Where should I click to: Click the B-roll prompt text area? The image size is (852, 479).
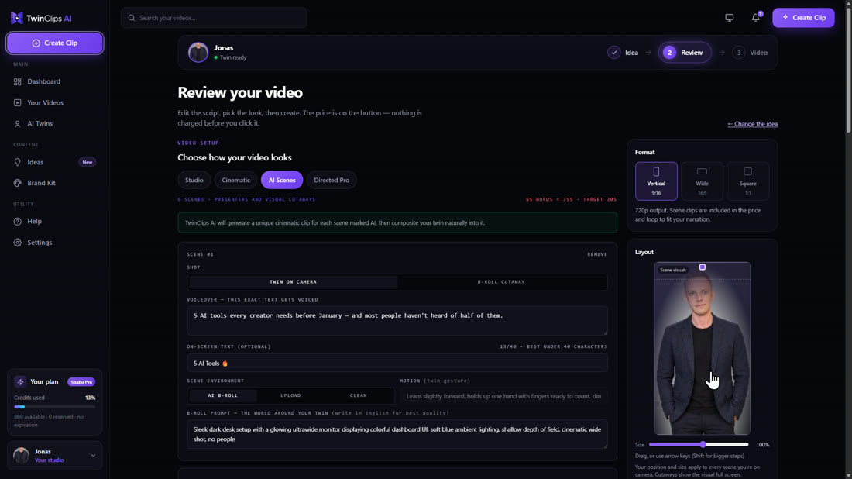click(x=397, y=434)
